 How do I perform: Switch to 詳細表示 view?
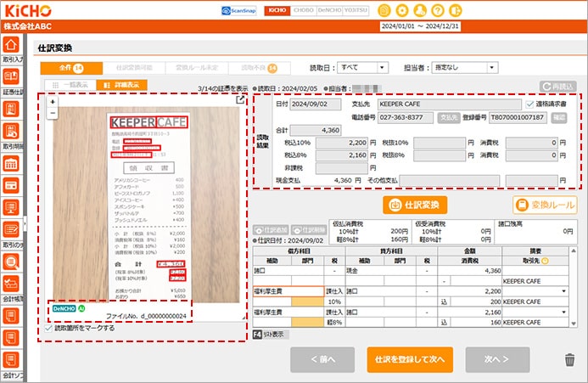[121, 85]
